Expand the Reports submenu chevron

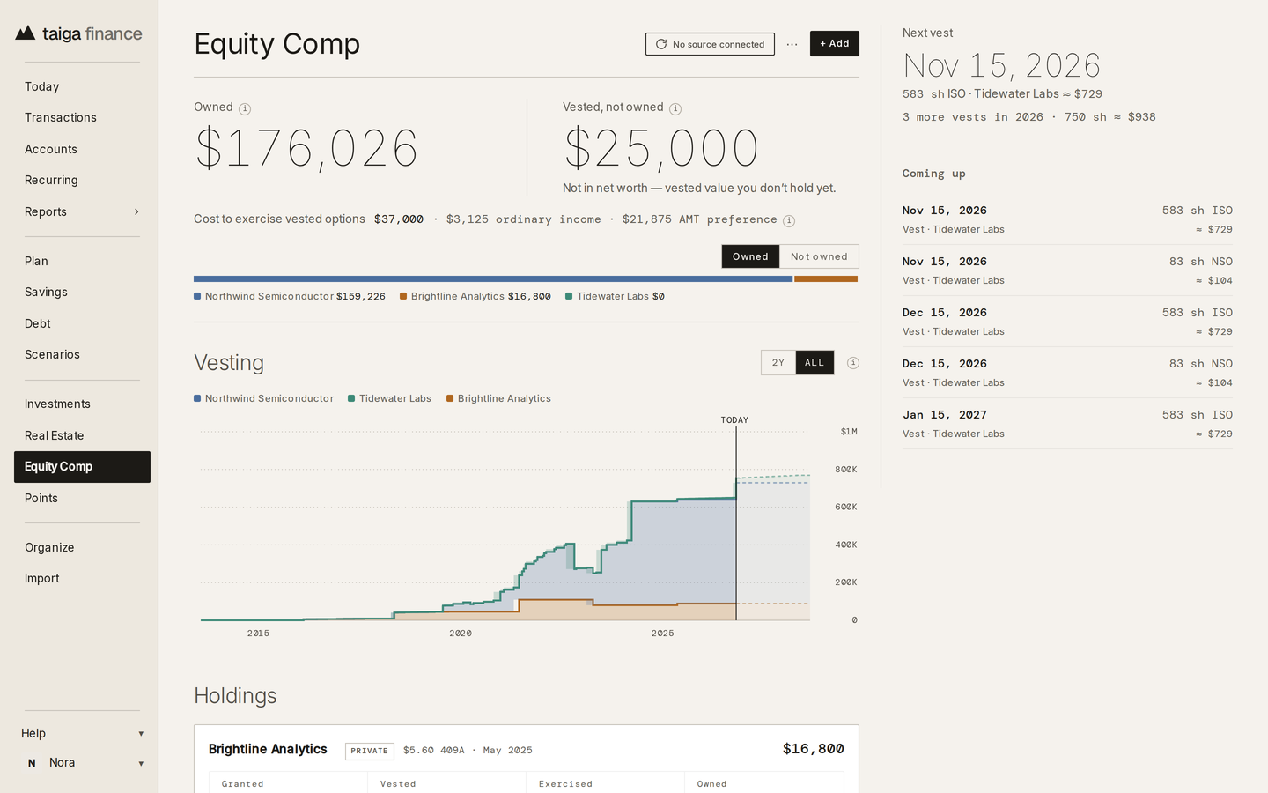coord(136,211)
